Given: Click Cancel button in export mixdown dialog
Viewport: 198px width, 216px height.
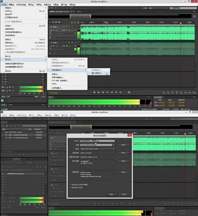Looking at the screenshot, I should pos(124,194).
